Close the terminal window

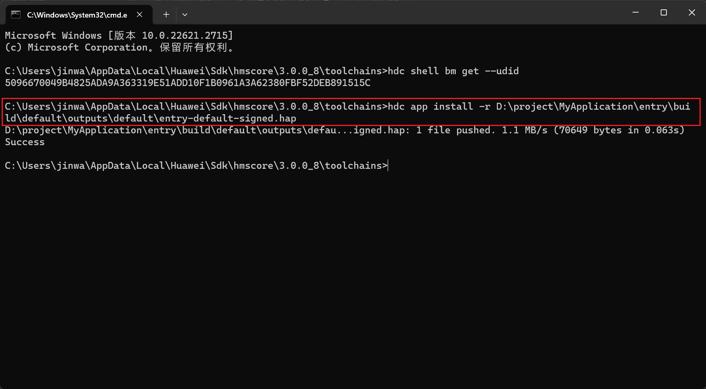(692, 13)
